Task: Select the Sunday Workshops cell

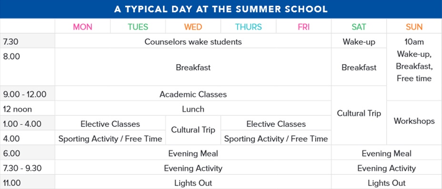Action: coord(414,121)
